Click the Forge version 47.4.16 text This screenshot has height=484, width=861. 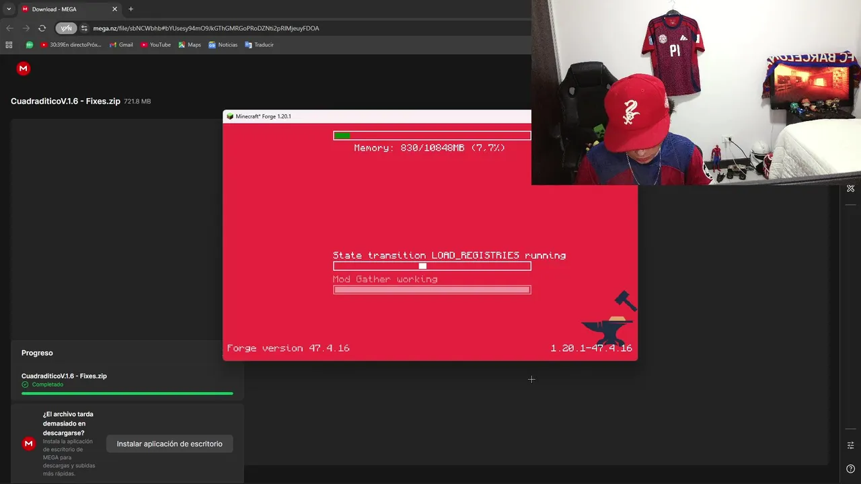pyautogui.click(x=288, y=348)
